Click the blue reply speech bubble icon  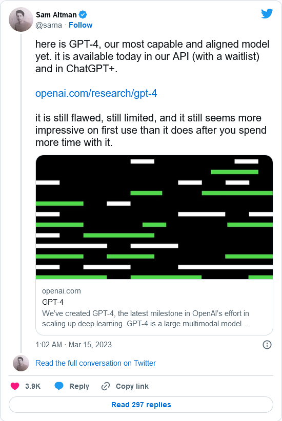point(59,386)
